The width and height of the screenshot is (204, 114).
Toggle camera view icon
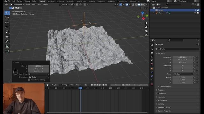coord(146,31)
